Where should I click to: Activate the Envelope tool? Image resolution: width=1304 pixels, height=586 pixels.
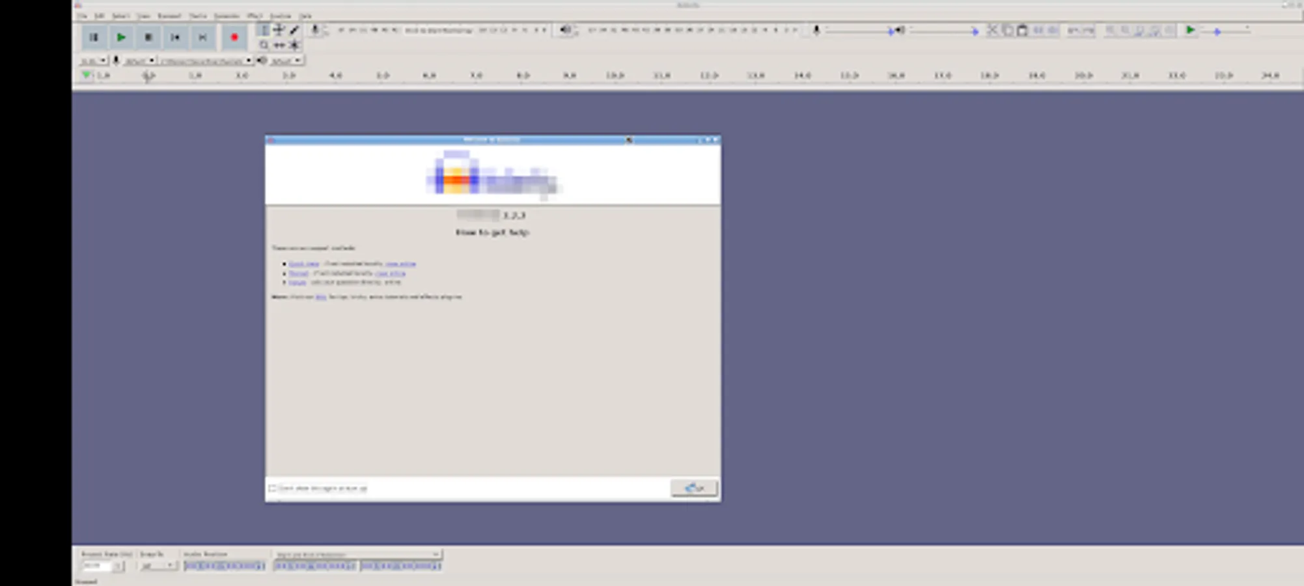click(x=279, y=30)
